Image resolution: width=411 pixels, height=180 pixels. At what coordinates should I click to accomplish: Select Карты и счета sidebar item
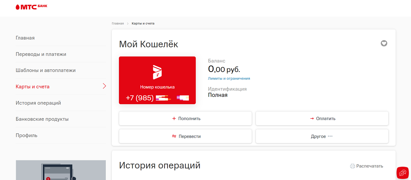tap(33, 87)
